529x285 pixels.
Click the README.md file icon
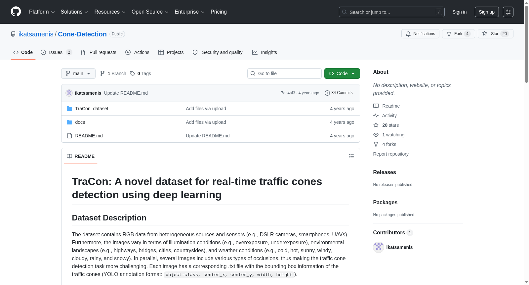[69, 136]
